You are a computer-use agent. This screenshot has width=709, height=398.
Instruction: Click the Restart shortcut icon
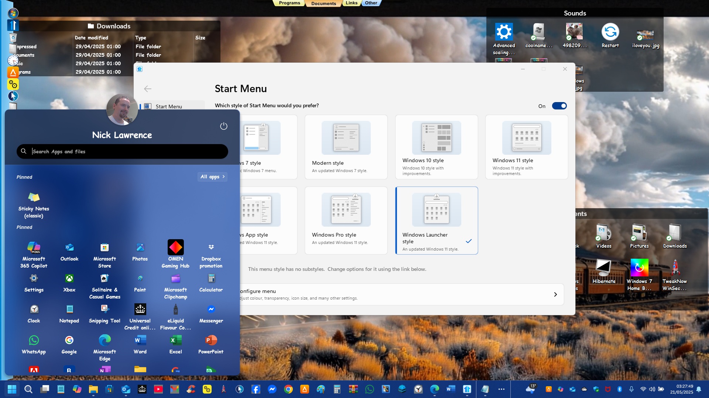click(610, 35)
